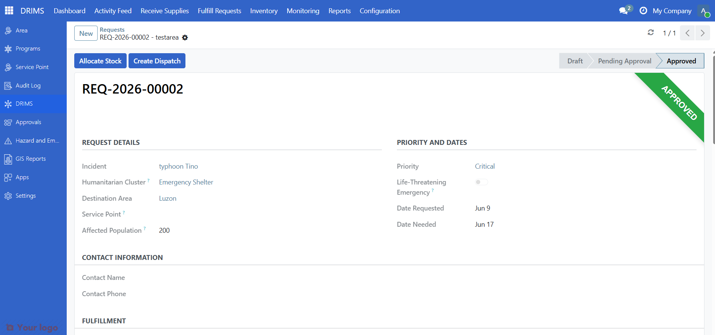Open the Approvals sidebar icon
The image size is (715, 335).
[x=8, y=122]
